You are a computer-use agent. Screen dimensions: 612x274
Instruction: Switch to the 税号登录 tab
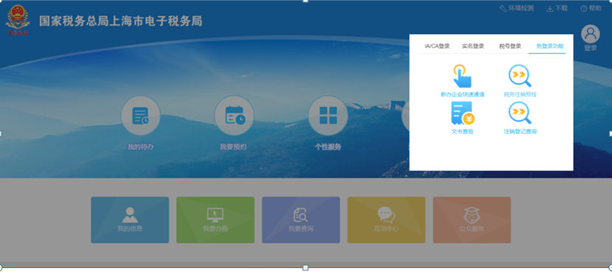pos(510,46)
